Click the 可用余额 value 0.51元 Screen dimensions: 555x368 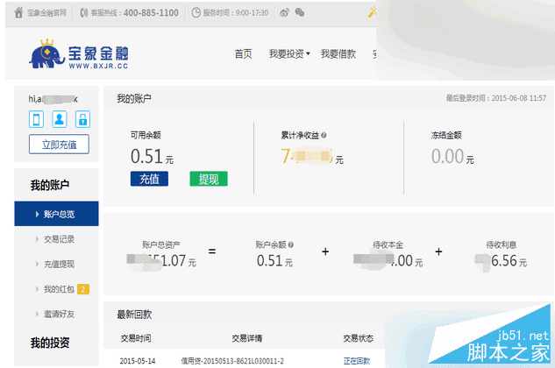[x=152, y=156]
